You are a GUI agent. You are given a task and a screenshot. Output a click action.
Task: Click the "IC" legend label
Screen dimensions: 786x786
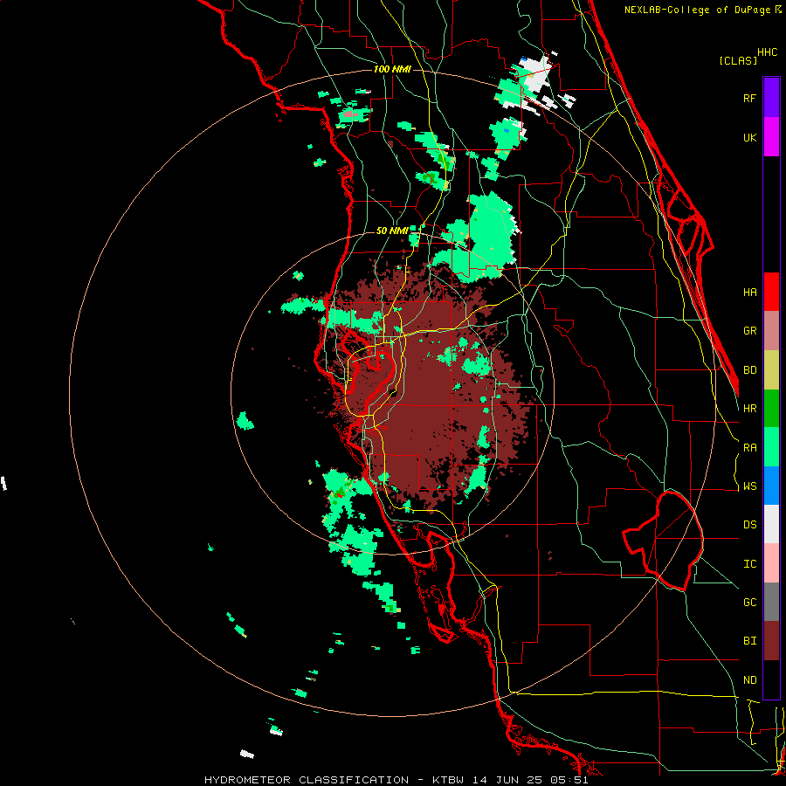749,564
